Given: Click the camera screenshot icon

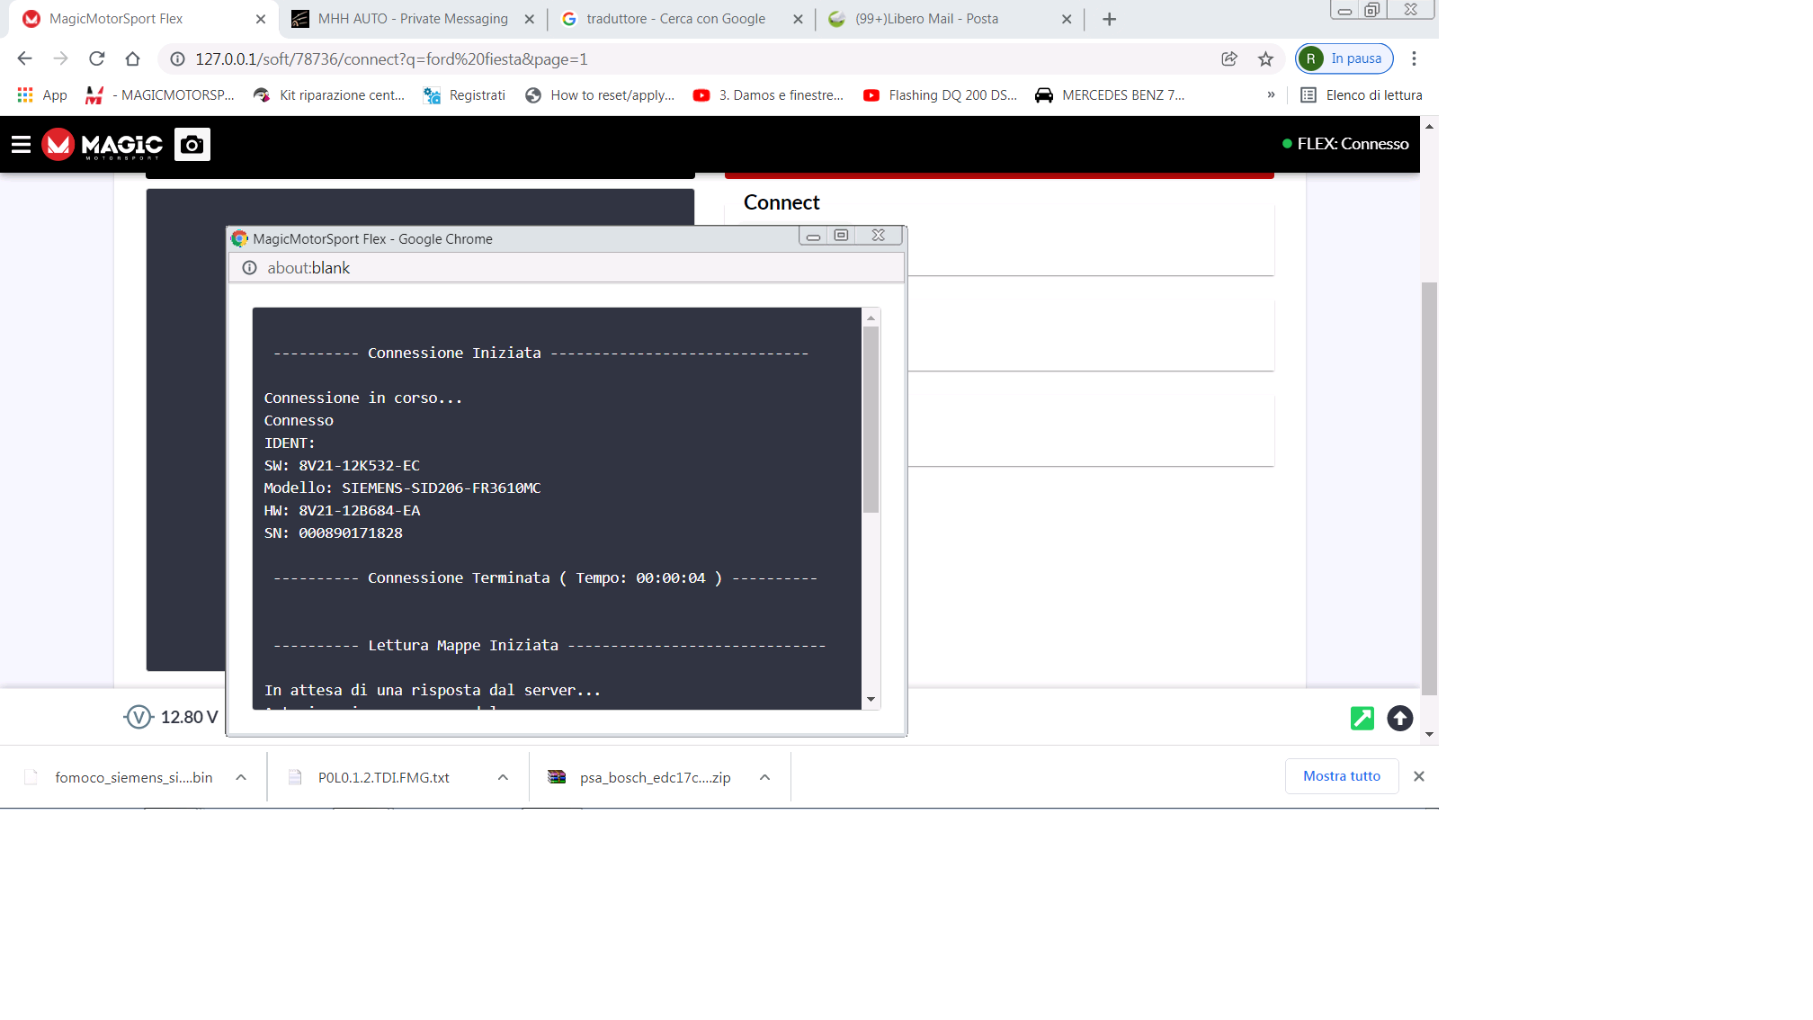Looking at the screenshot, I should (192, 145).
